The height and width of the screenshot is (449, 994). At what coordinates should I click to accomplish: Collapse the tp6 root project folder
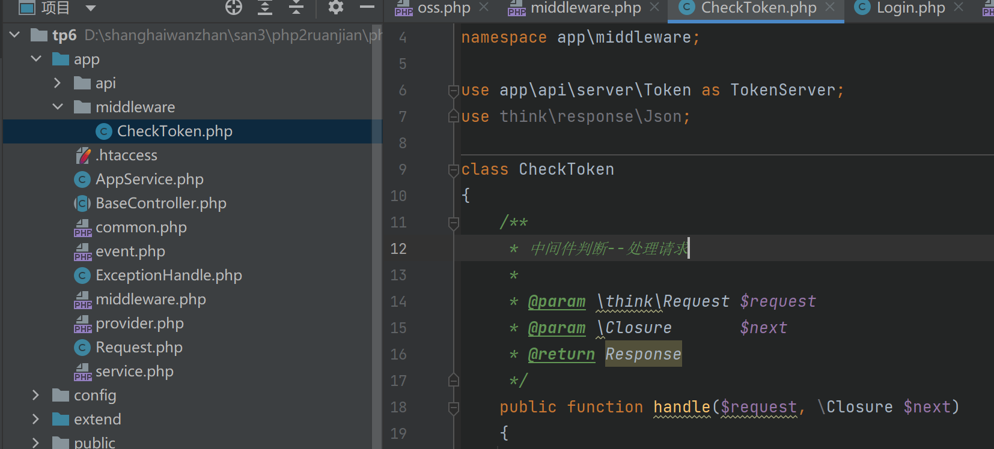[15, 35]
